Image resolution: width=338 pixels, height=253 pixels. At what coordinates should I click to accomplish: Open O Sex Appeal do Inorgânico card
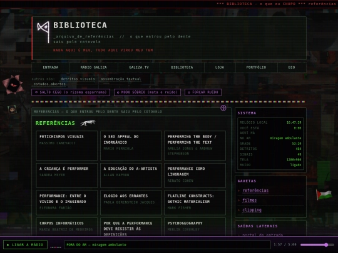click(131, 146)
